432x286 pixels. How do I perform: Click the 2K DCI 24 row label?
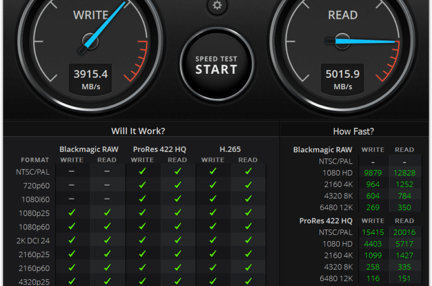[x=33, y=241]
